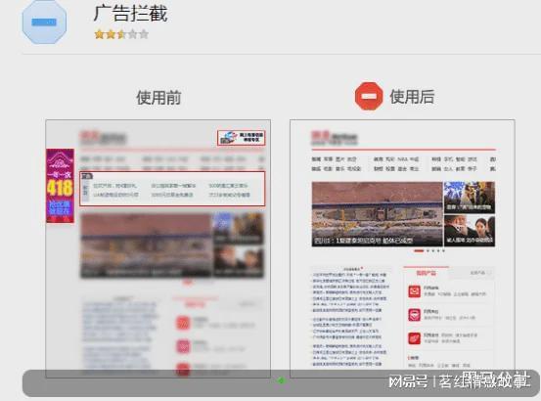The image size is (541, 401).
Task: Click the 使用前 heading
Action: pyautogui.click(x=158, y=97)
